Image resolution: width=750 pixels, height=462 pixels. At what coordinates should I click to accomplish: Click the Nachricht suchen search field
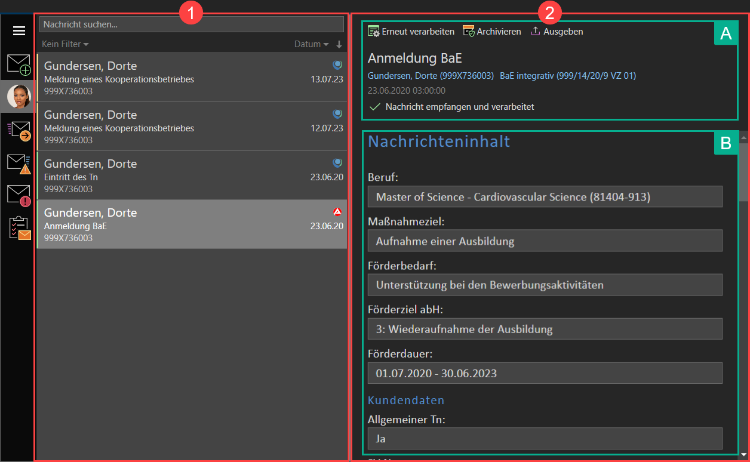[191, 24]
